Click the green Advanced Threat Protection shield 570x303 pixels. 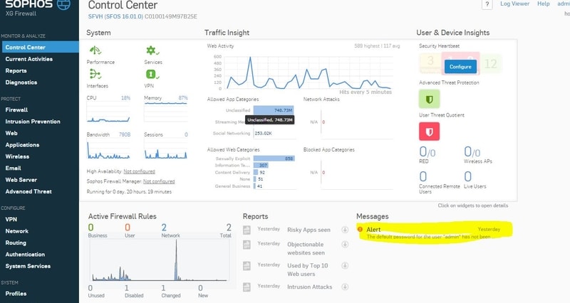point(429,99)
